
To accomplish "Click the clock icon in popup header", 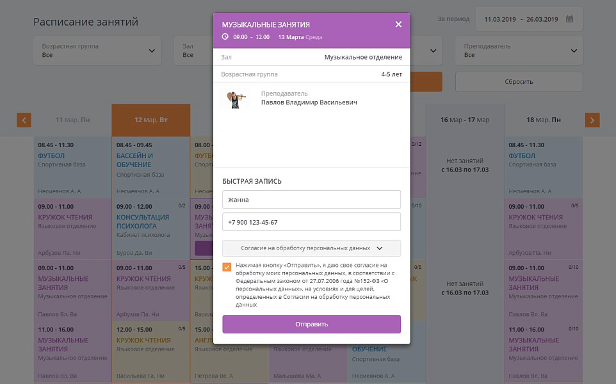I will coord(225,36).
